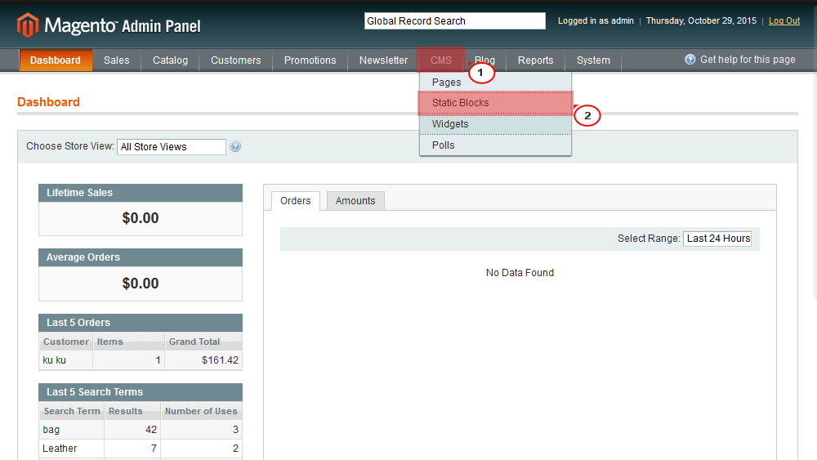Open the Dashboard menu

(x=56, y=60)
